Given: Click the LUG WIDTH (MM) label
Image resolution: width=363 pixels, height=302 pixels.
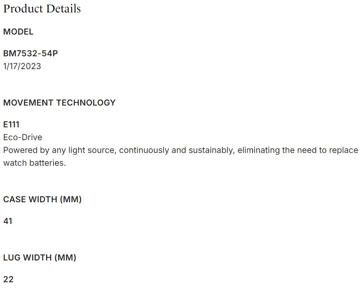Looking at the screenshot, I should [40, 257].
